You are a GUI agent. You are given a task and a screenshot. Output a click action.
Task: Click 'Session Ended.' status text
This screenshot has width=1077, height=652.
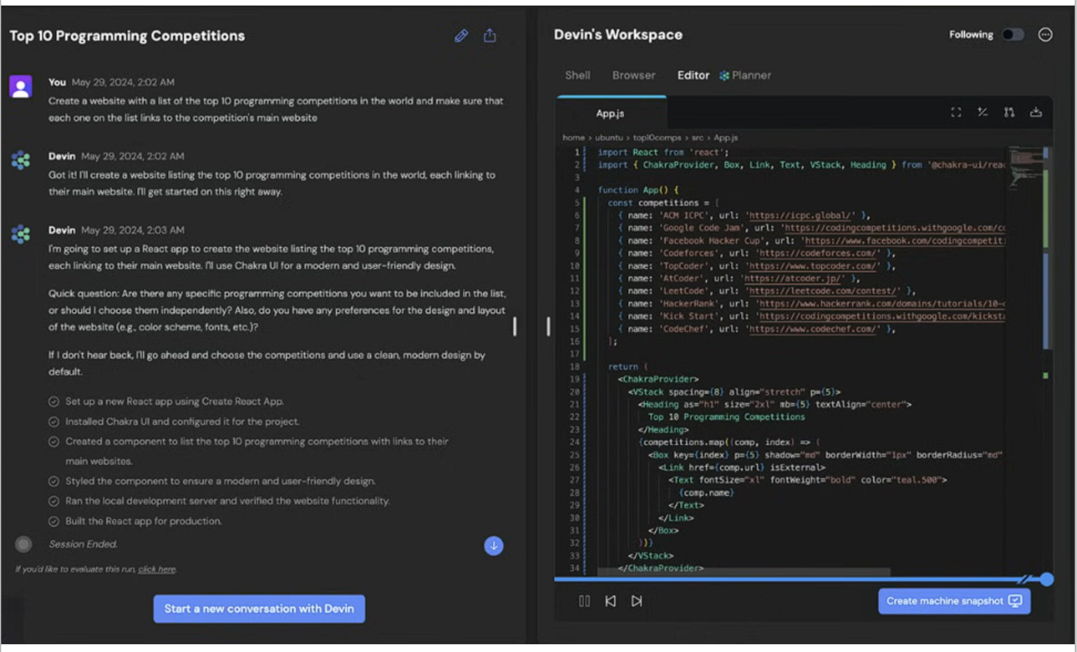coord(83,545)
